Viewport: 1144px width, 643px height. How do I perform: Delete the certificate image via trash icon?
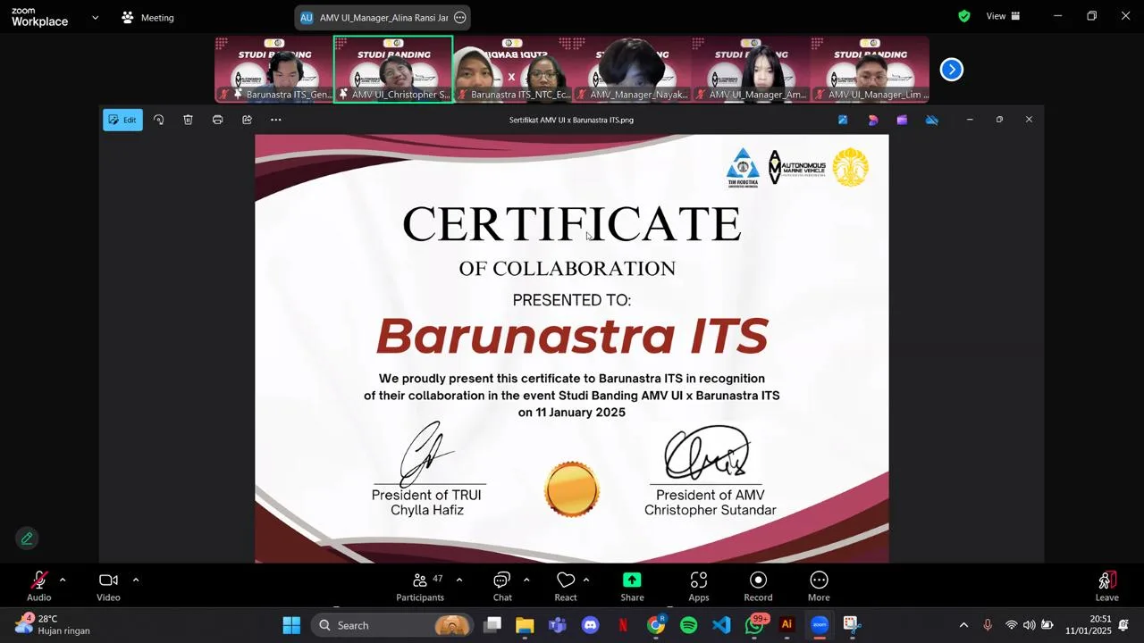pos(188,120)
